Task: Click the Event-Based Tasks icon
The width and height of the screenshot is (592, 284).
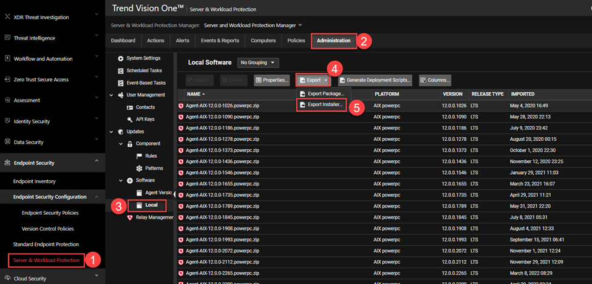Action: (x=121, y=83)
